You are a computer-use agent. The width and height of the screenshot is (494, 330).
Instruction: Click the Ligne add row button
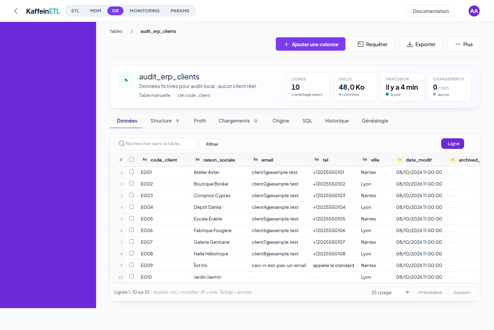[452, 144]
